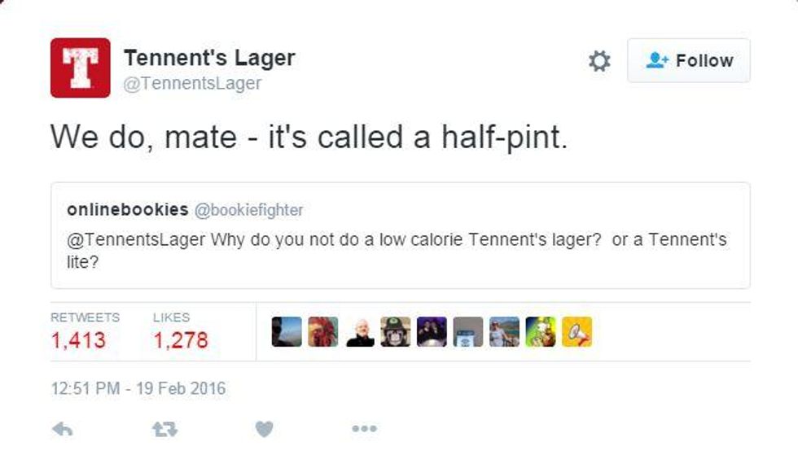Open the Tennent's Lager profile name

tap(209, 58)
